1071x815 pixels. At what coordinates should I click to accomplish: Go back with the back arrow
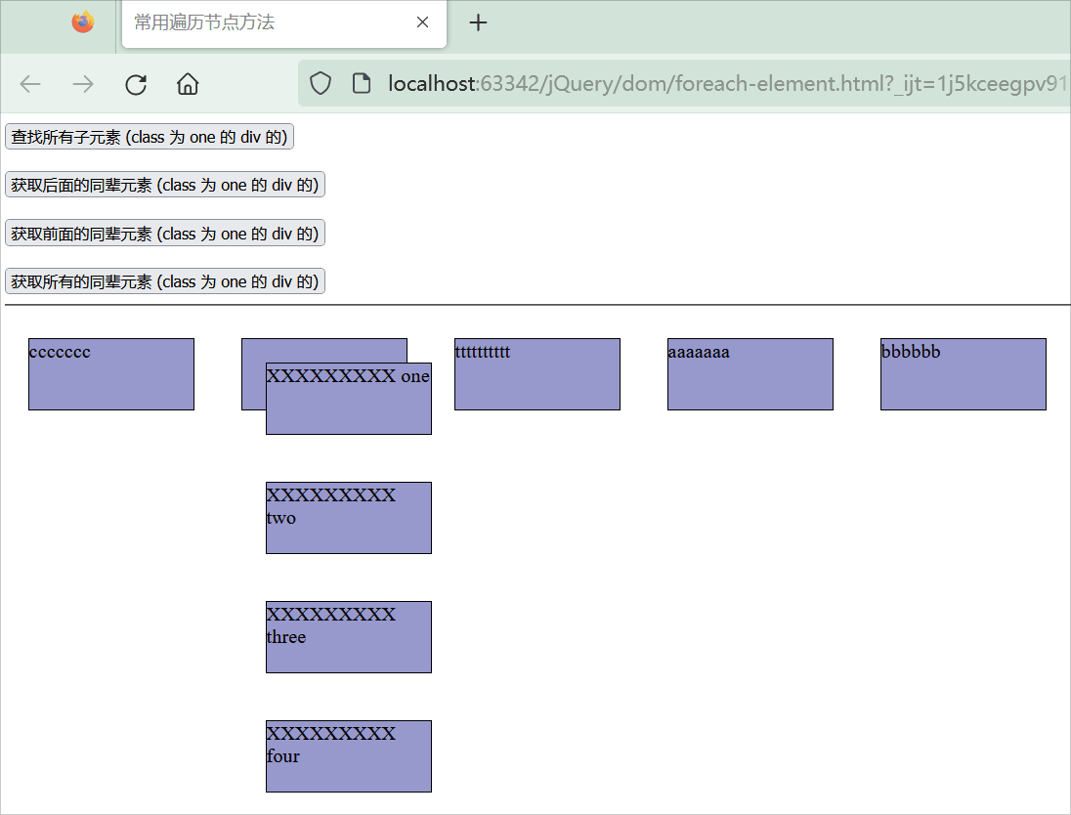30,84
